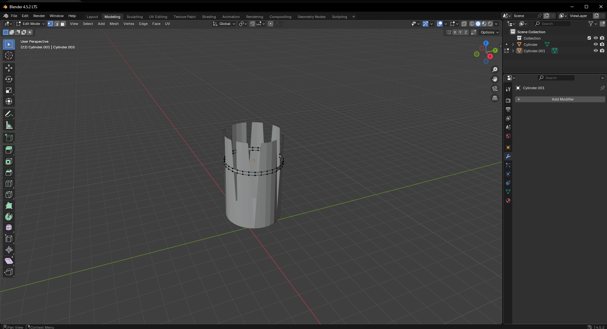607x329 pixels.
Task: Click the zoom magnifier viewport icon
Action: pyautogui.click(x=495, y=70)
